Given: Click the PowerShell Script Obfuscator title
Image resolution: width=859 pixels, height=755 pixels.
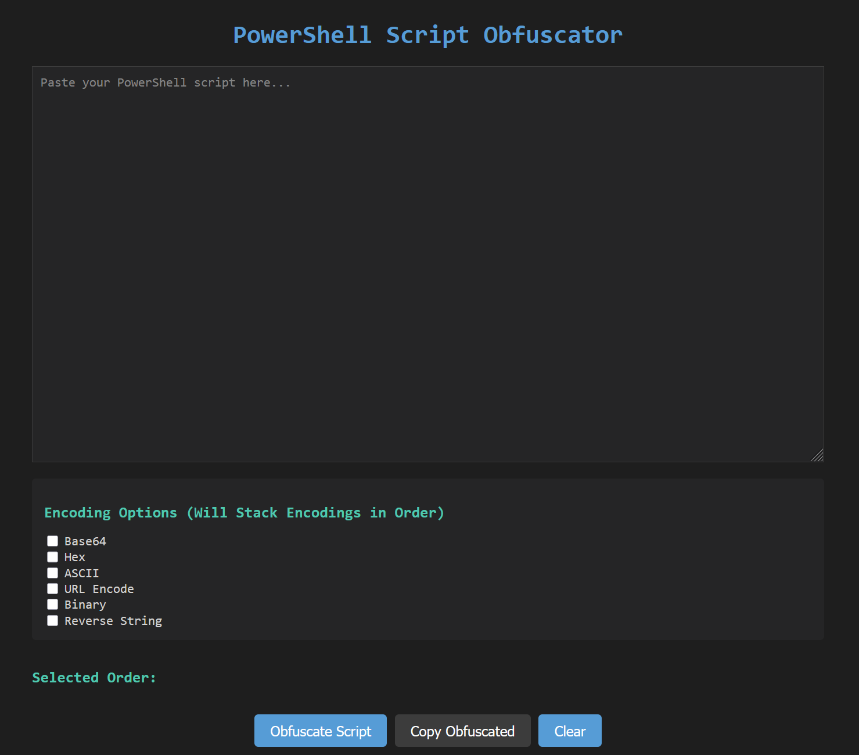Looking at the screenshot, I should pyautogui.click(x=428, y=35).
